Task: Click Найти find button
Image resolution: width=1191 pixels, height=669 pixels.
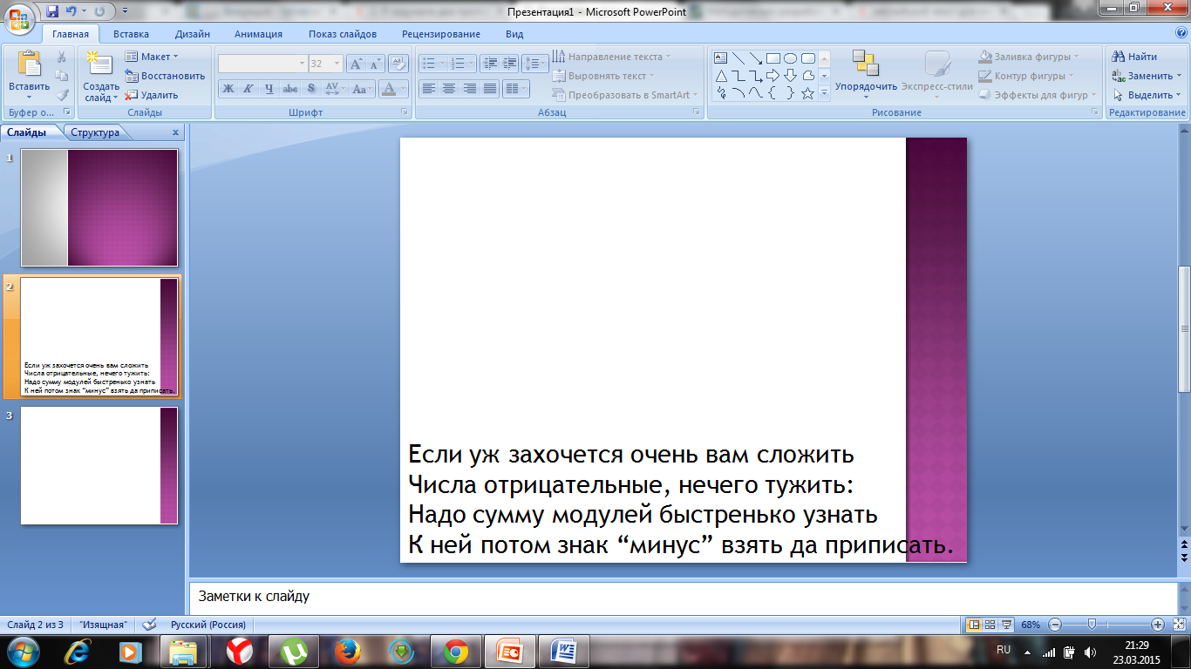Action: 1134,57
